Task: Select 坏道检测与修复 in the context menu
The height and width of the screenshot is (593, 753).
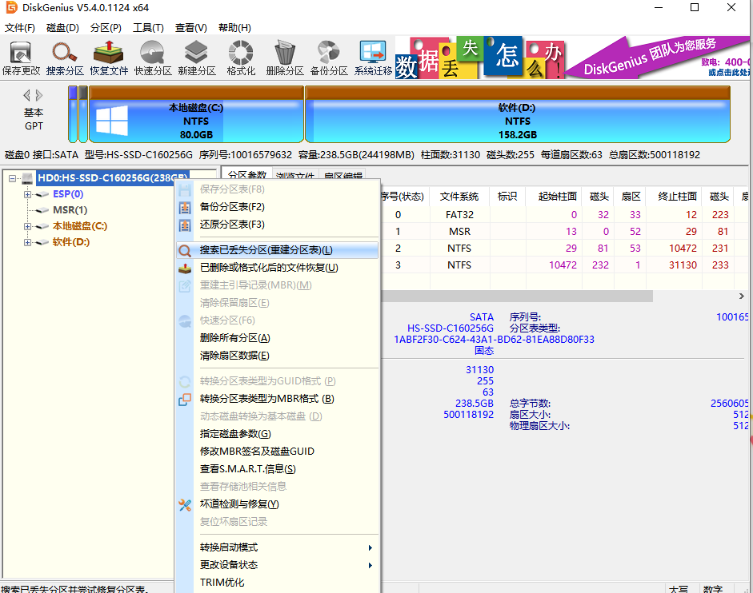Action: tap(238, 504)
